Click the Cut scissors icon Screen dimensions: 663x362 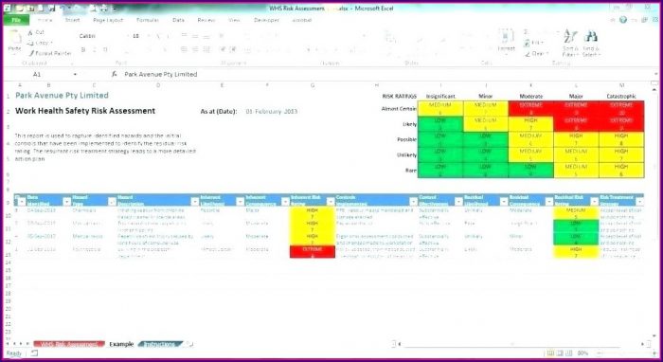30,32
